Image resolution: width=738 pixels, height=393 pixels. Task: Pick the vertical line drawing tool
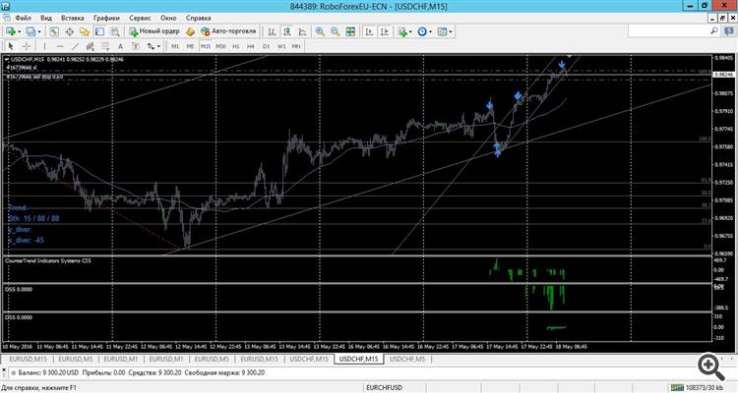pos(44,46)
